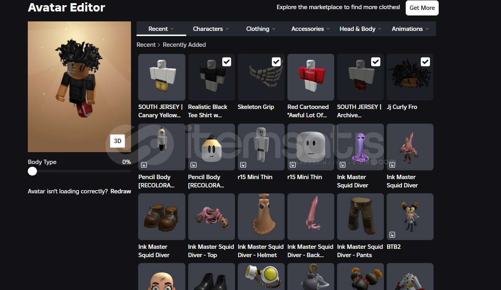Expand the Clothing tab chevron
The height and width of the screenshot is (290, 501).
pos(274,29)
